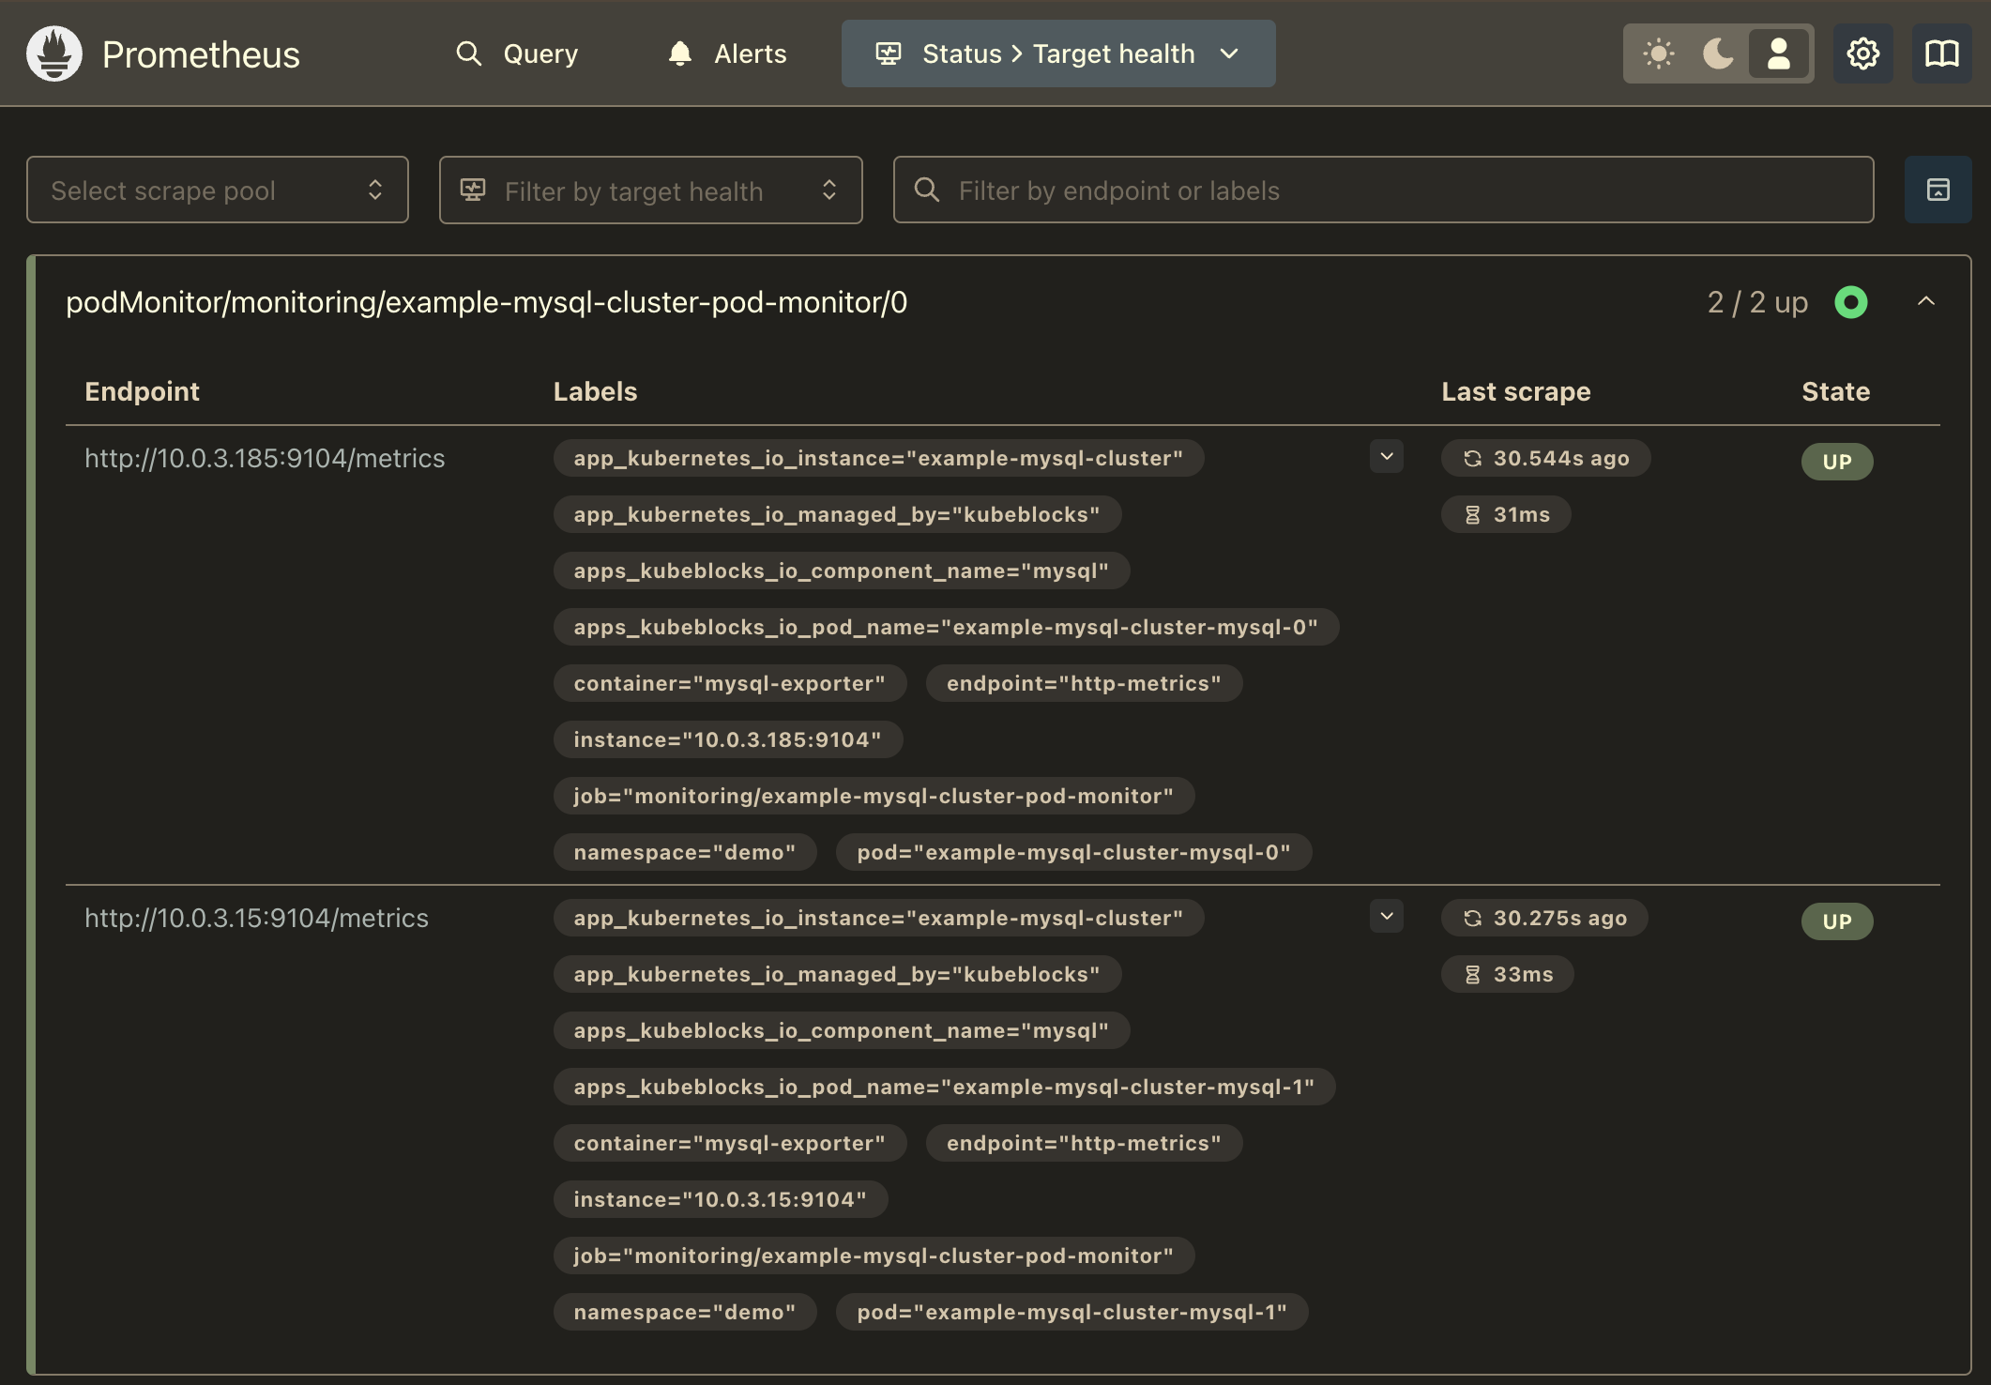Open Filter by target health dropdown
1991x1385 pixels.
(x=651, y=190)
